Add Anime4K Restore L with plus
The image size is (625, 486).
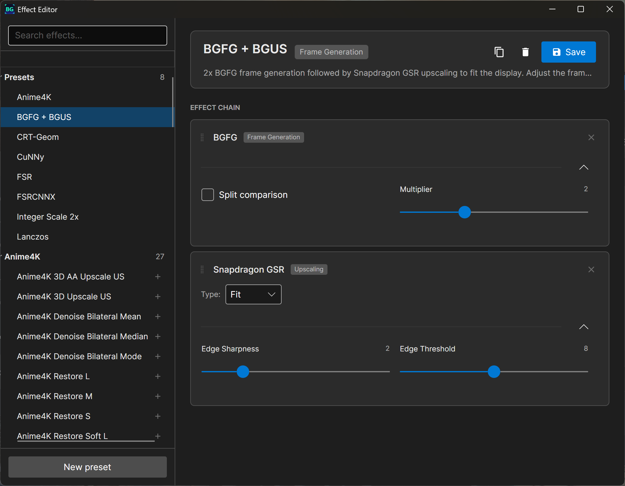coord(158,376)
